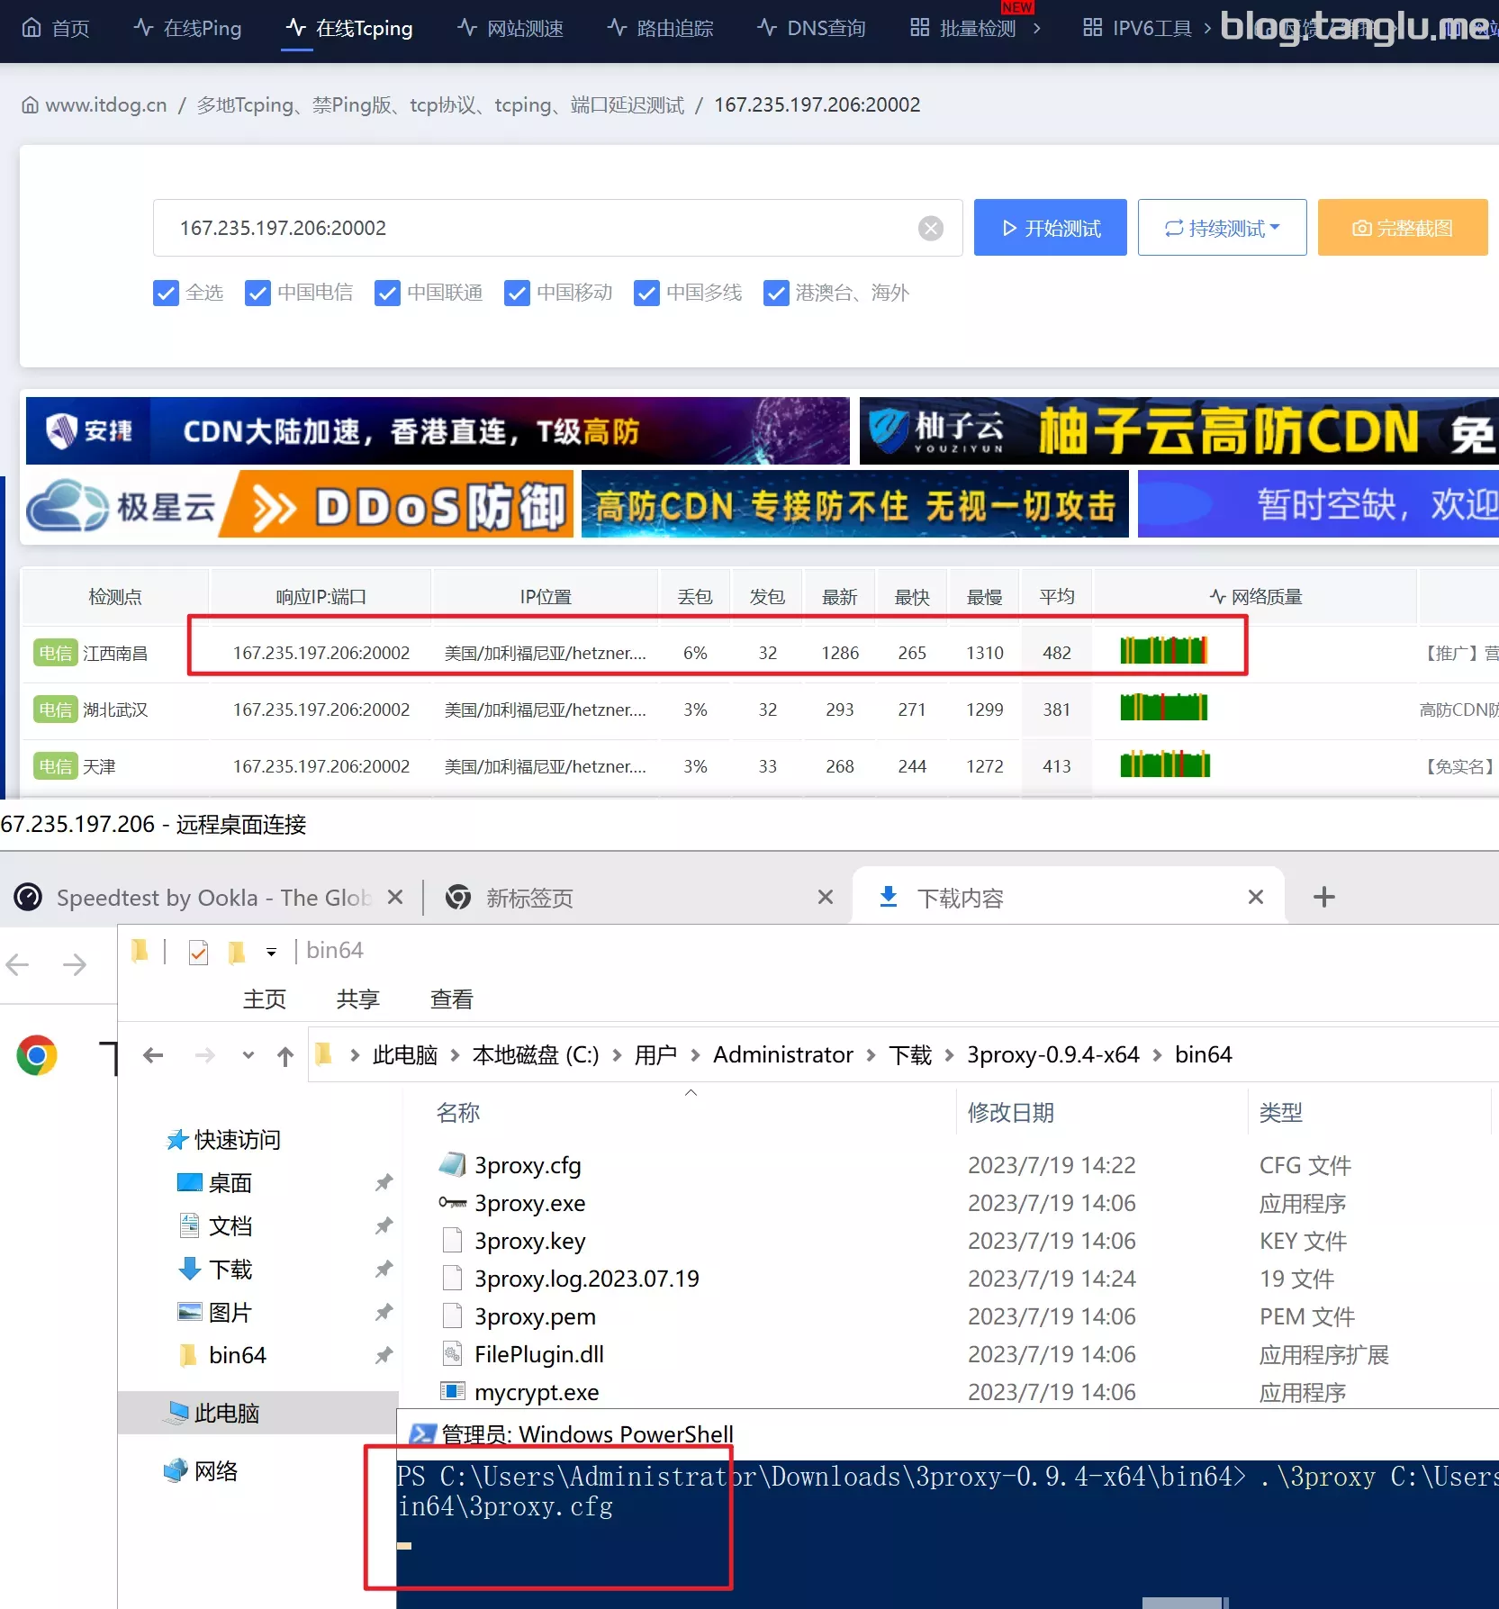Switch to the 网站测速 tab

click(x=510, y=28)
